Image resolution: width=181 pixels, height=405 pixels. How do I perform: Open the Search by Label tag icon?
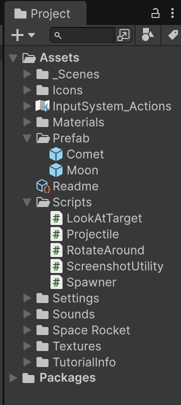click(x=173, y=35)
